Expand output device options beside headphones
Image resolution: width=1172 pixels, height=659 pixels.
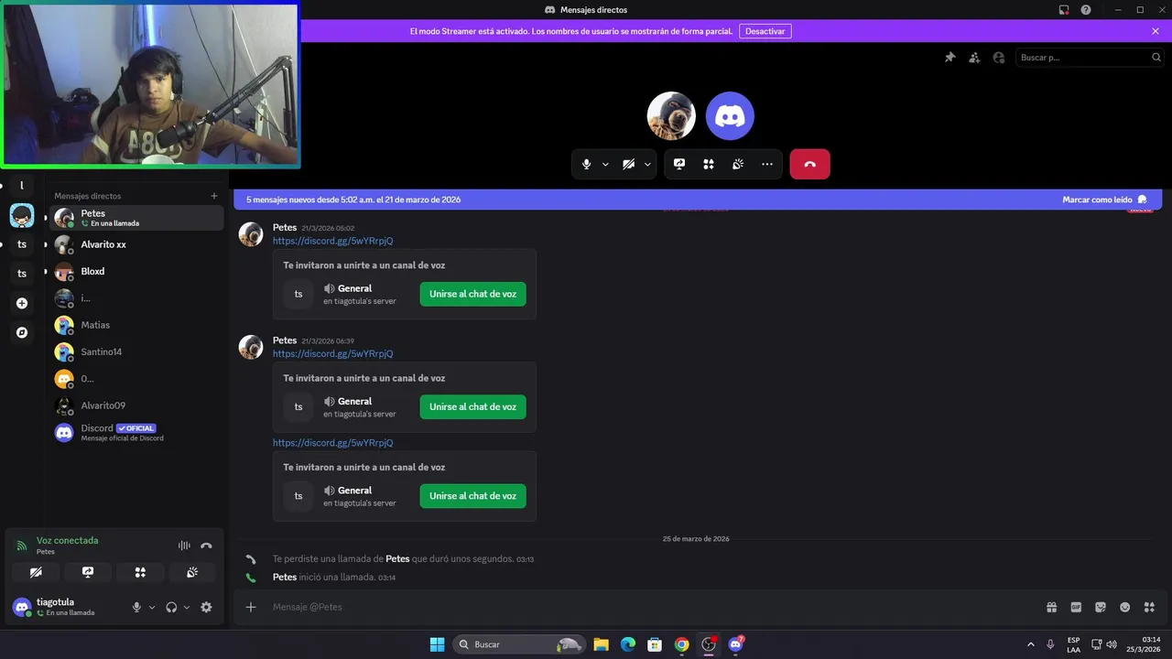coord(187,607)
